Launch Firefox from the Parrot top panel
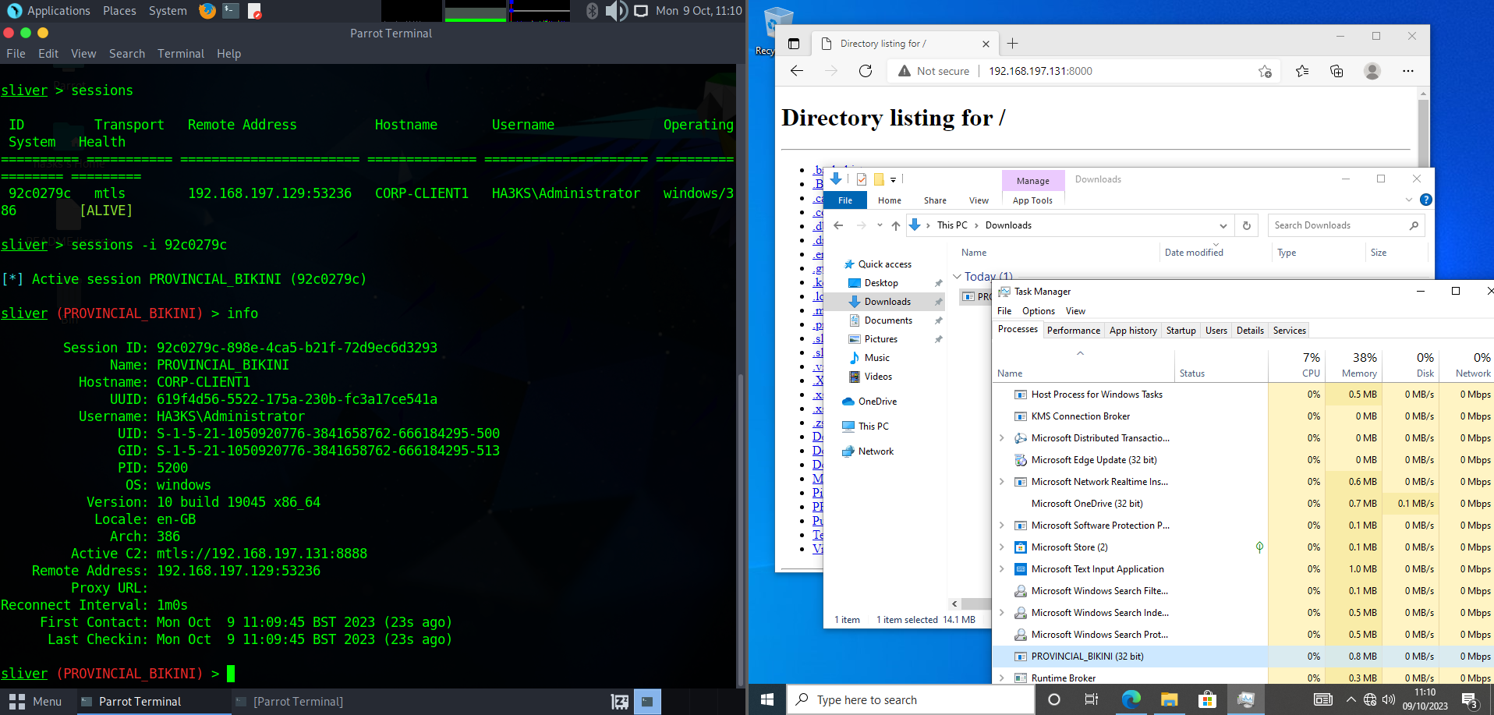The image size is (1494, 715). coord(207,11)
